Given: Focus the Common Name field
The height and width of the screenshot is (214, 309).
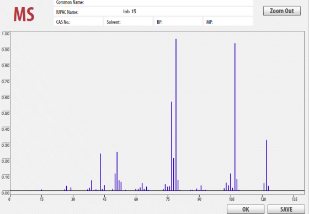Looking at the screenshot, I should pos(153,3).
